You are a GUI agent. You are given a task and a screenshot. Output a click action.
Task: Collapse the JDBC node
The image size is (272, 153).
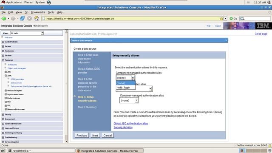(x=6, y=76)
